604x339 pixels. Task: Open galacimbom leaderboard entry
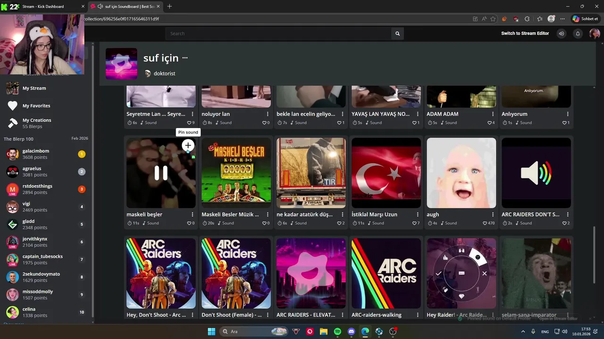pyautogui.click(x=46, y=154)
